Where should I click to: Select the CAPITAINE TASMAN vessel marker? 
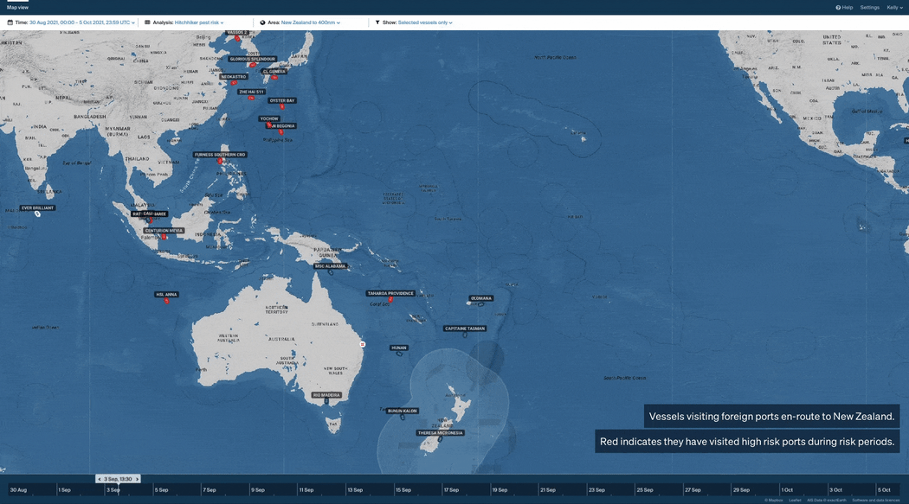pyautogui.click(x=465, y=335)
